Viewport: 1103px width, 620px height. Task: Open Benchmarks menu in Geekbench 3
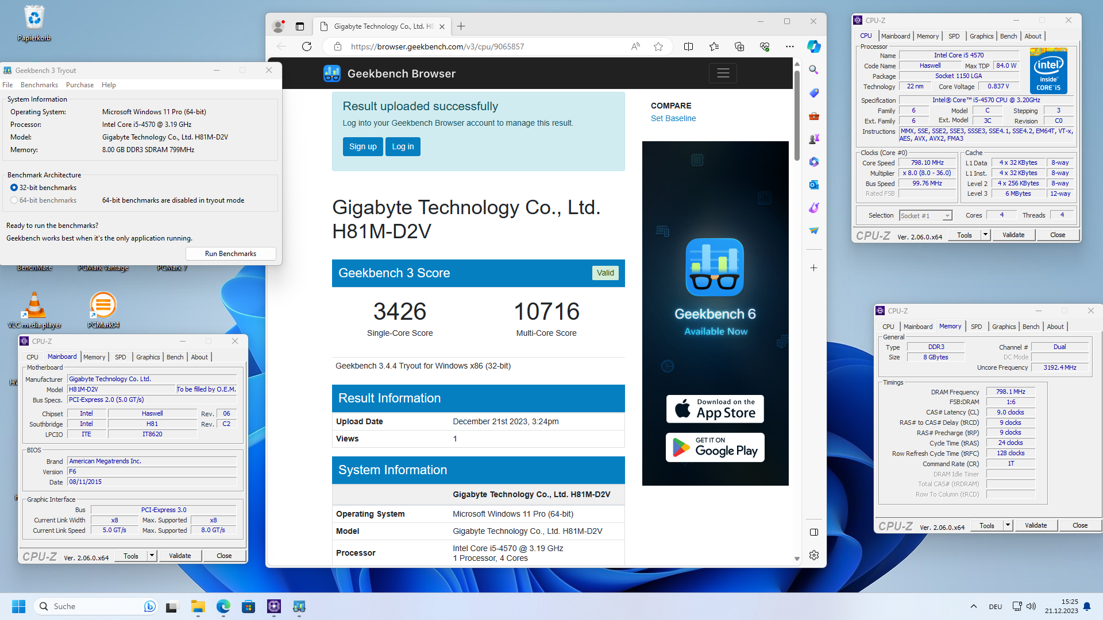pyautogui.click(x=39, y=85)
